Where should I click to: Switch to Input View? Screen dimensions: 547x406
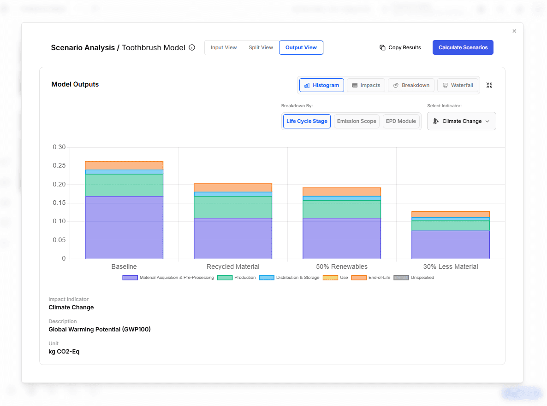point(224,47)
